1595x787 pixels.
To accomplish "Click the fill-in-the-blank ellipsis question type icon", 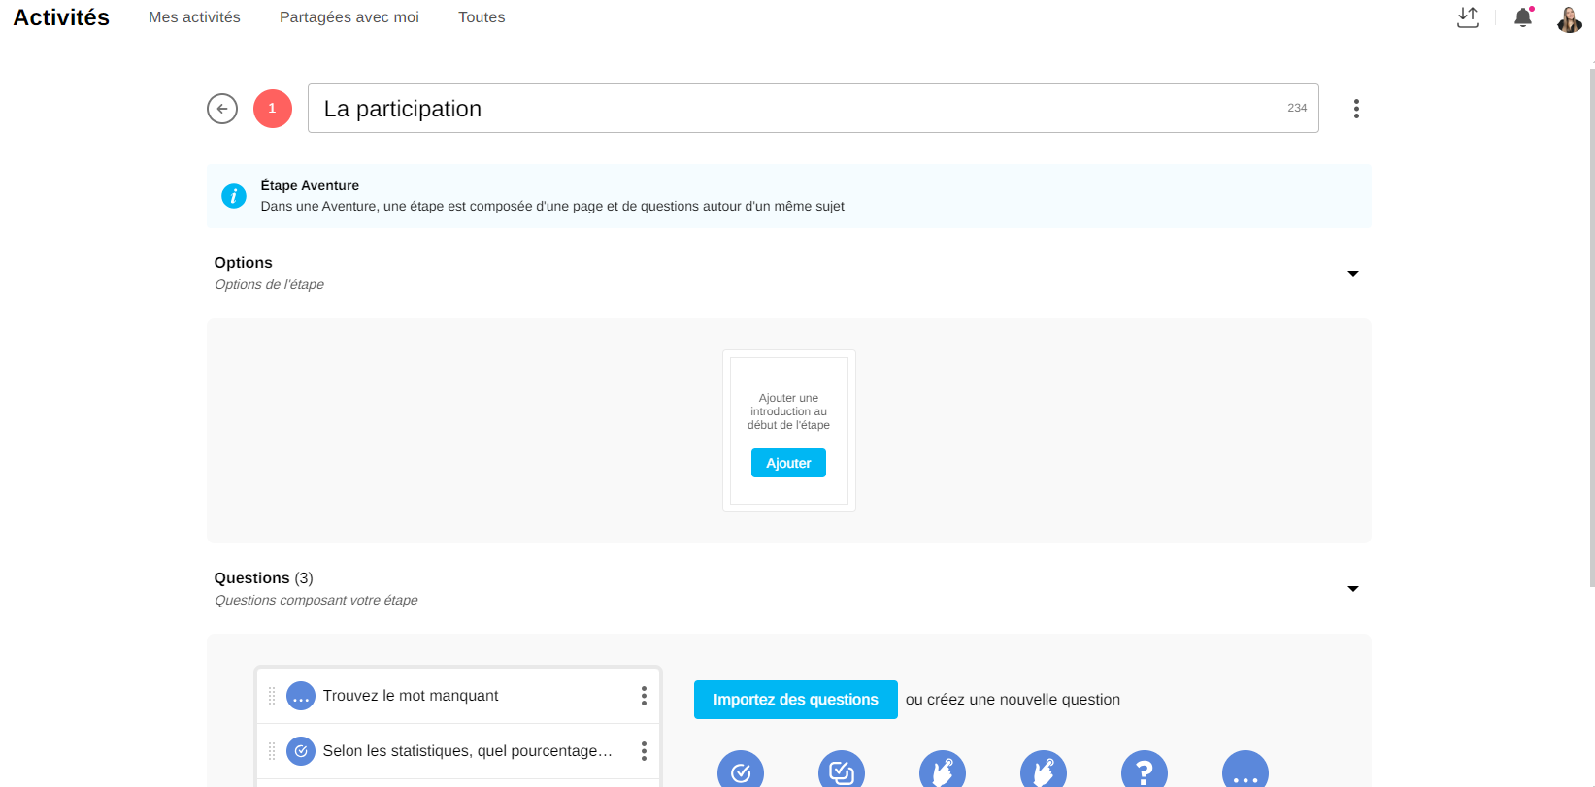I will coord(1245,771).
